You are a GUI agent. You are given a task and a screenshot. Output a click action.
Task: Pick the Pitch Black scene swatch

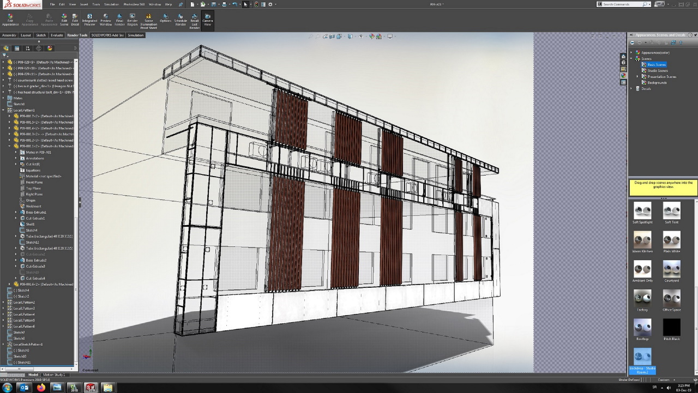tap(671, 327)
